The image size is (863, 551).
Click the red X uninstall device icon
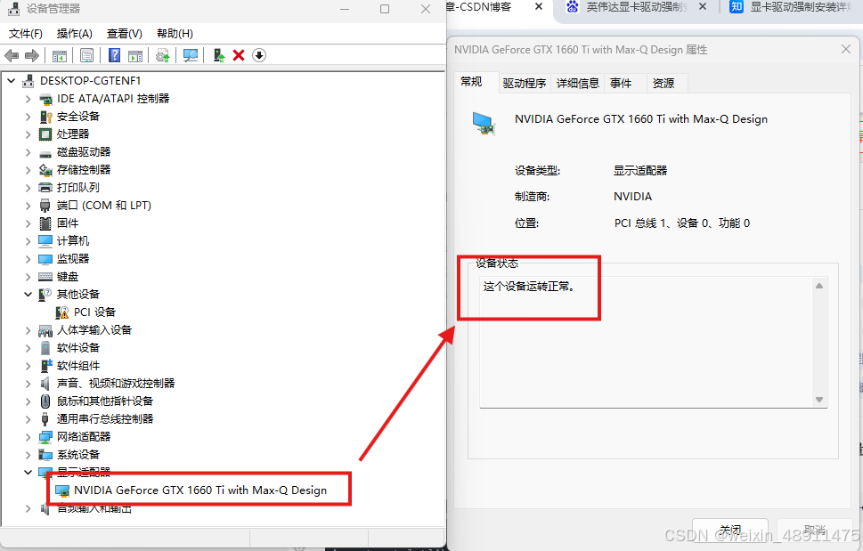[x=239, y=55]
